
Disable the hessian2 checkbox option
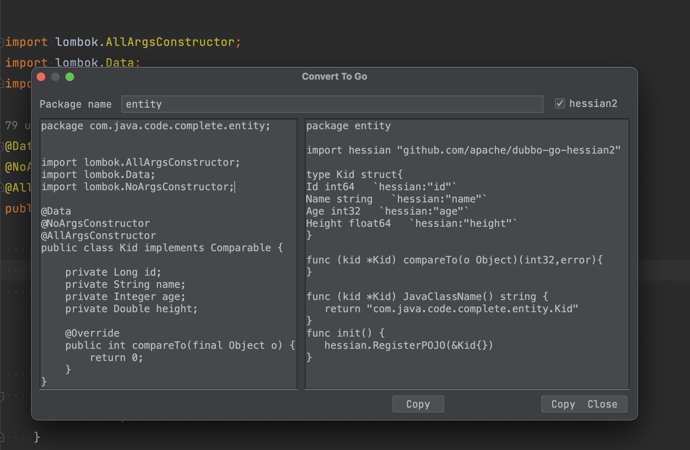(x=560, y=104)
